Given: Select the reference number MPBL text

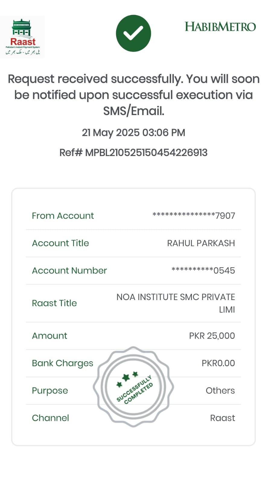Looking at the screenshot, I should click(133, 153).
